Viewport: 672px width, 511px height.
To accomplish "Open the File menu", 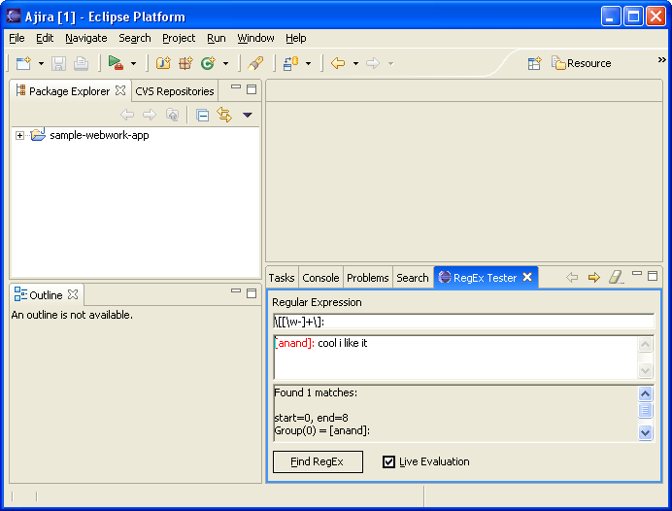I will tap(17, 38).
